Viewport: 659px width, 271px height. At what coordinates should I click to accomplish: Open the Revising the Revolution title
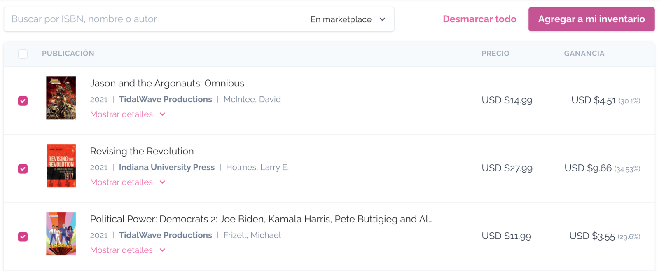pos(142,151)
